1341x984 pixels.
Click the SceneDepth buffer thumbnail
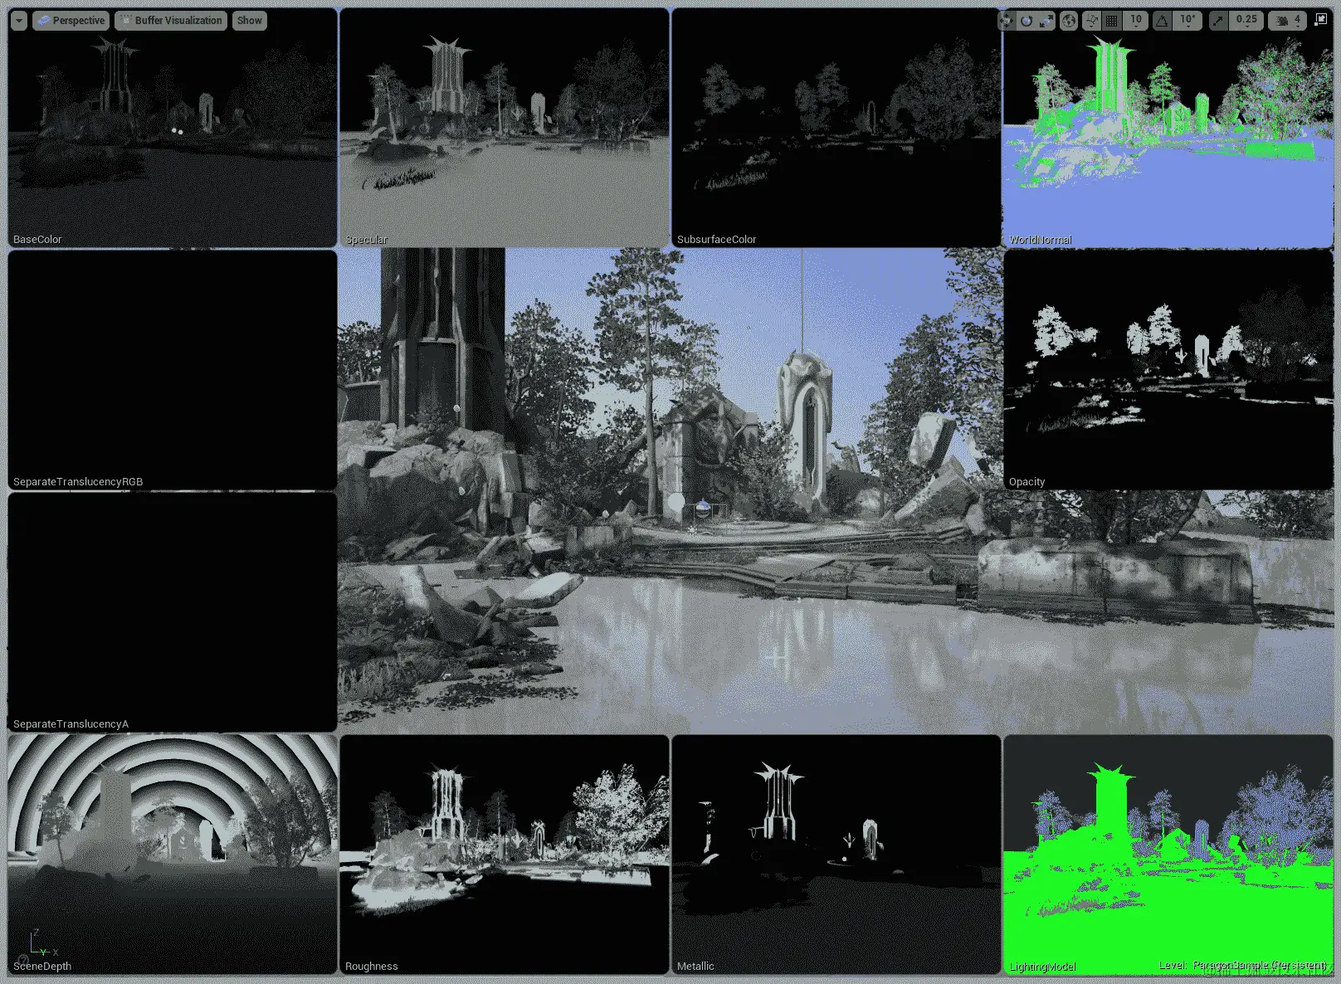[173, 855]
